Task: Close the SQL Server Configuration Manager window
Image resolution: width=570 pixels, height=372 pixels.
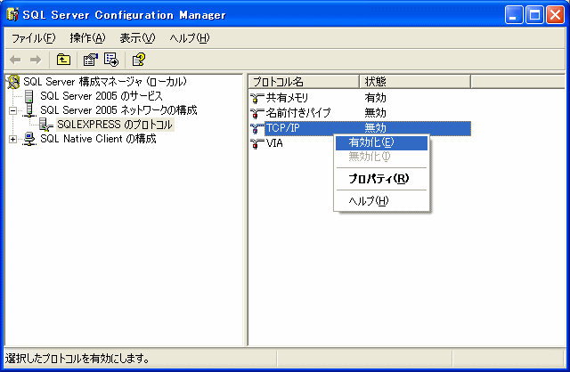Action: point(556,15)
